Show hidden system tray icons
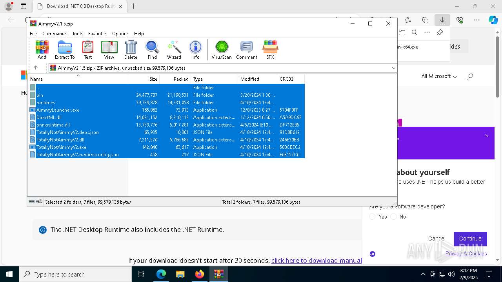Screen dimensions: 502x282 point(423,274)
